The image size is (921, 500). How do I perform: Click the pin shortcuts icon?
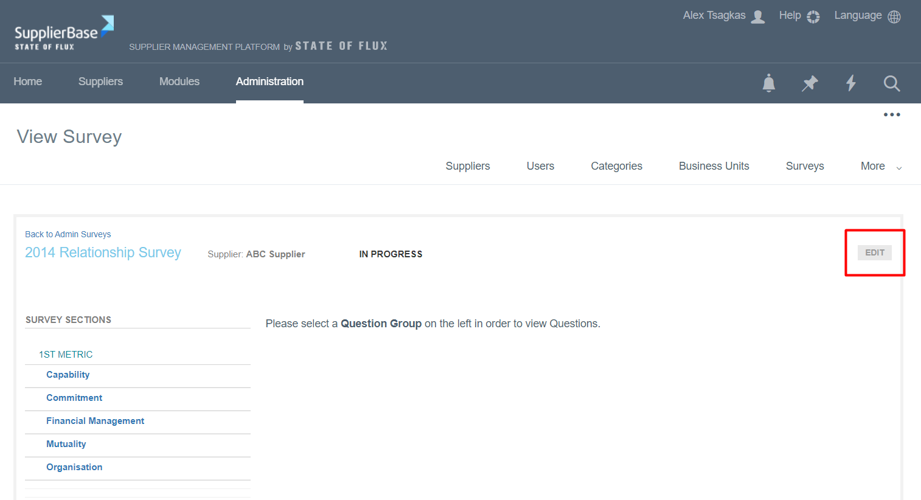(810, 83)
